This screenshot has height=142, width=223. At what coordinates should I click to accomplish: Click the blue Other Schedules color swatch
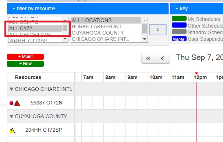point(179,25)
